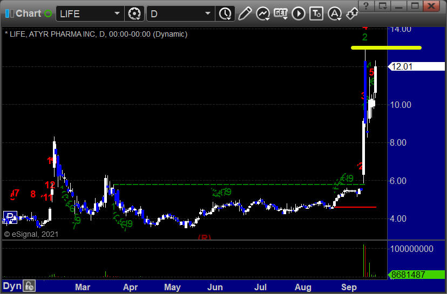
Task: Click the red 5 count near latest candle
Action: point(371,72)
